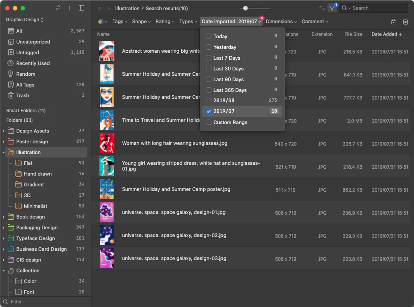Click Illustration in the breadcrumb
The height and width of the screenshot is (307, 414).
[127, 8]
